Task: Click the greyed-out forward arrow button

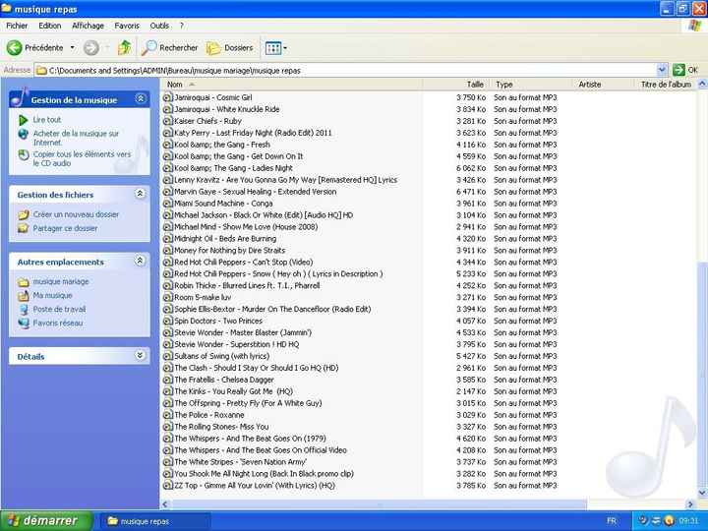Action: (x=91, y=47)
